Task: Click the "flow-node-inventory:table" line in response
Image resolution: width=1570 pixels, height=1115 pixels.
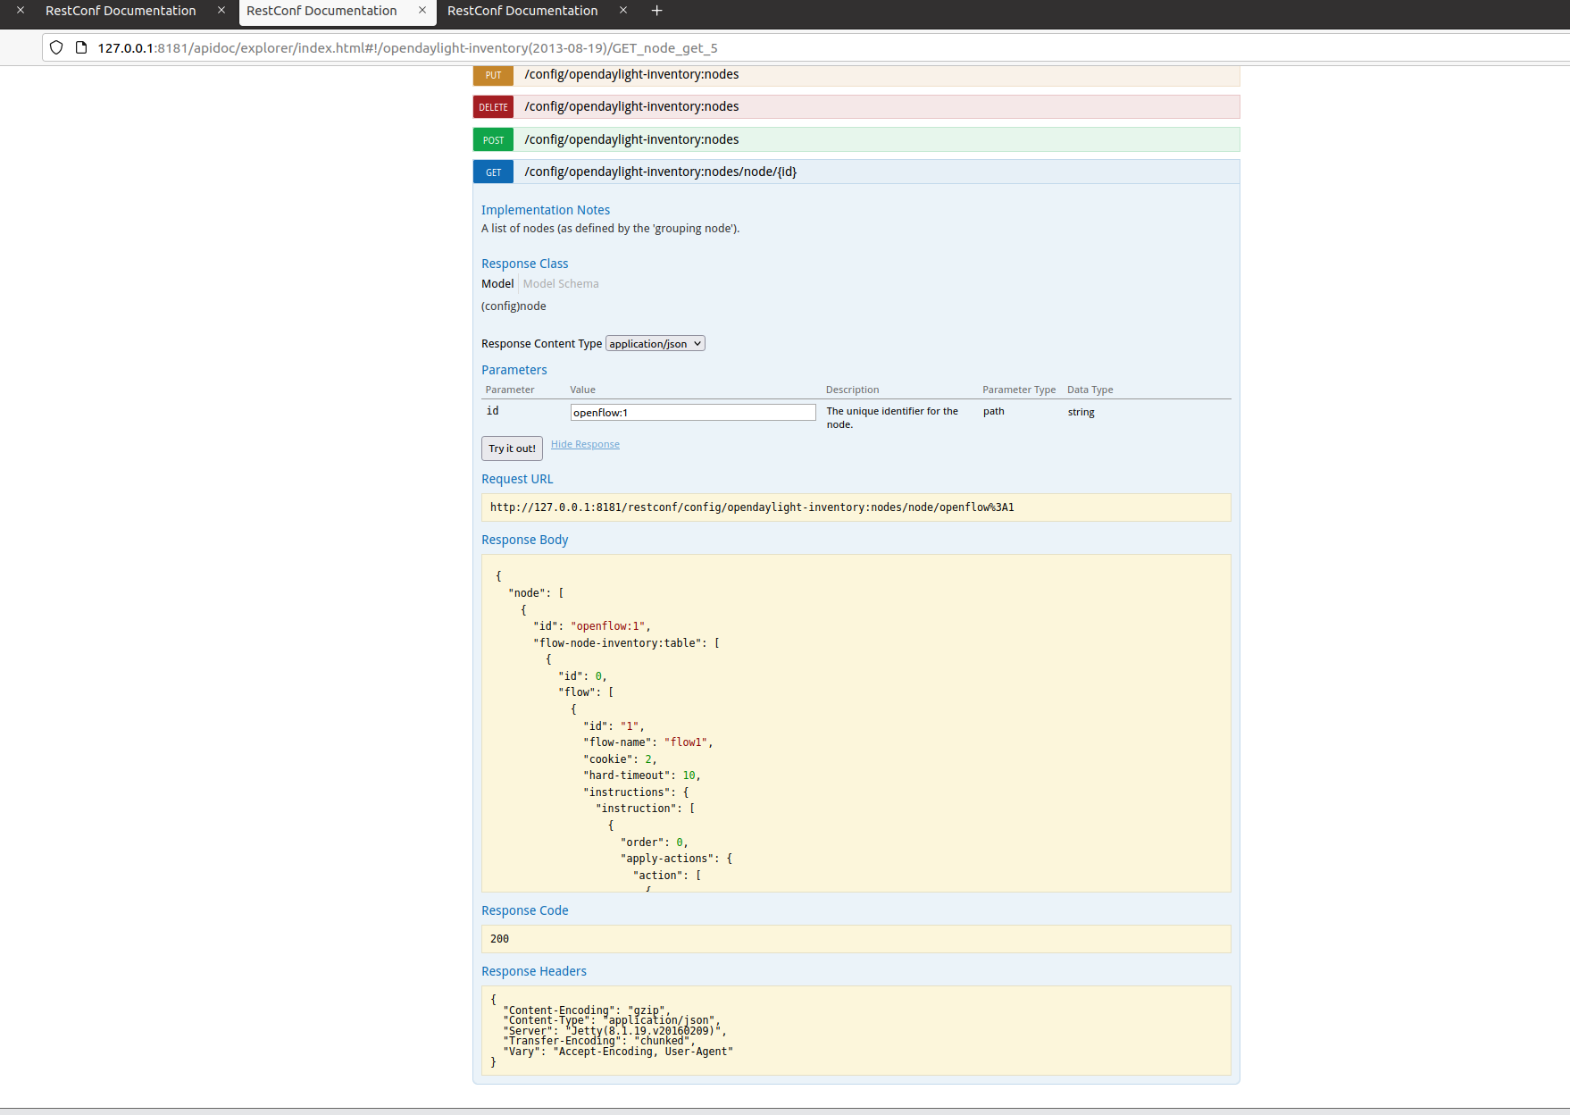Action: pyautogui.click(x=626, y=643)
